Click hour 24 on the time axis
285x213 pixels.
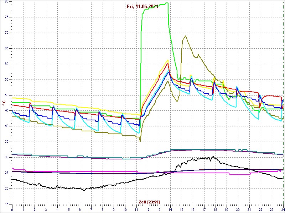coord(283,209)
